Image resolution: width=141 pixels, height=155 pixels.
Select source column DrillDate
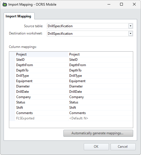(42, 92)
